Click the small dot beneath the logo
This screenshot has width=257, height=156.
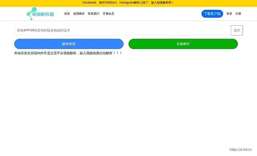click(x=31, y=19)
